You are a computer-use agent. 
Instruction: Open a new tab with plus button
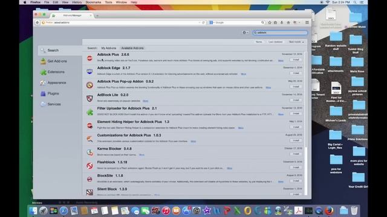(x=97, y=16)
